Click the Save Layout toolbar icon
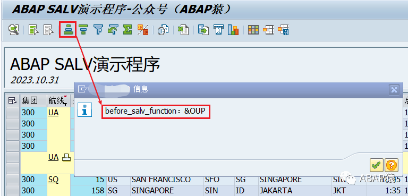The height and width of the screenshot is (196, 408). point(283,30)
